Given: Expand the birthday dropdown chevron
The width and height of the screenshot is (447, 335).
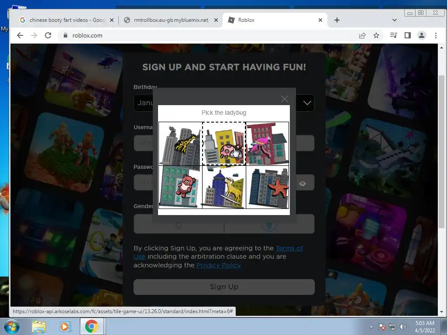Looking at the screenshot, I should click(x=307, y=103).
